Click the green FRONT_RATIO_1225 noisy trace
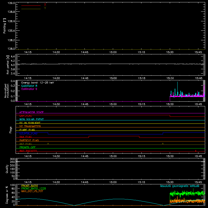This screenshot has height=208, width=208. 187,193
